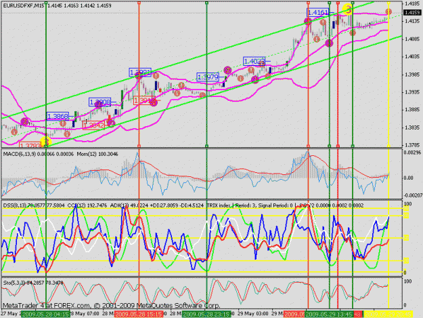Click the 29 May 03:00 time axis label
The width and height of the screenshot is (423, 318).
pos(252,314)
